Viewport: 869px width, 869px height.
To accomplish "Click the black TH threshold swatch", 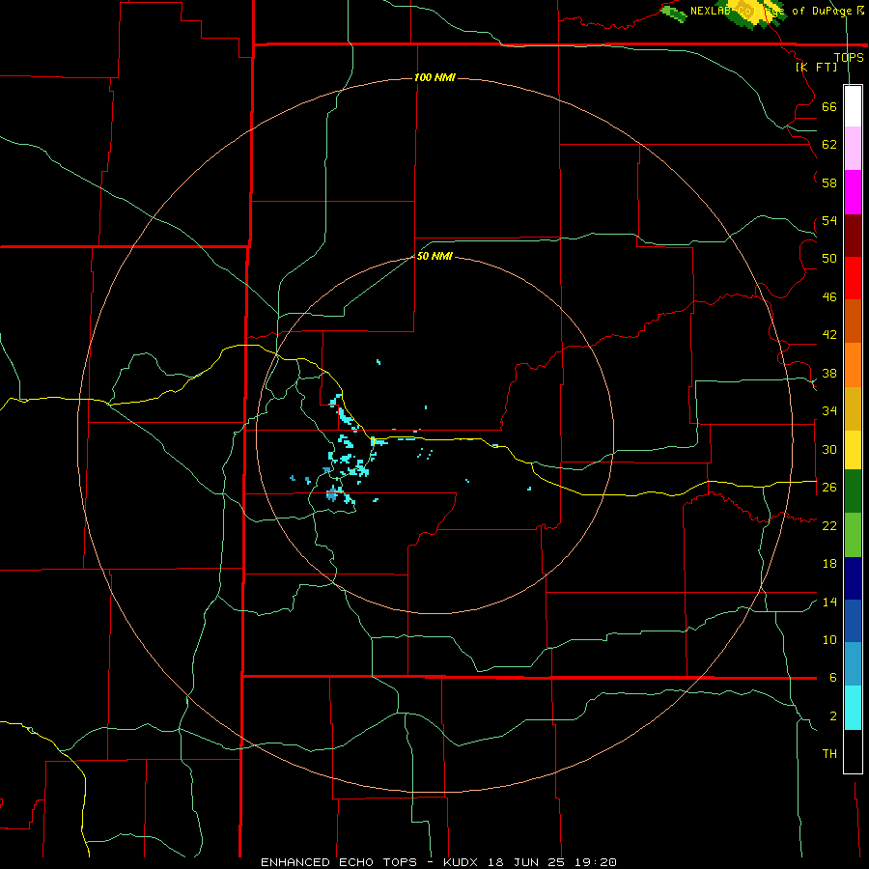I will [853, 751].
